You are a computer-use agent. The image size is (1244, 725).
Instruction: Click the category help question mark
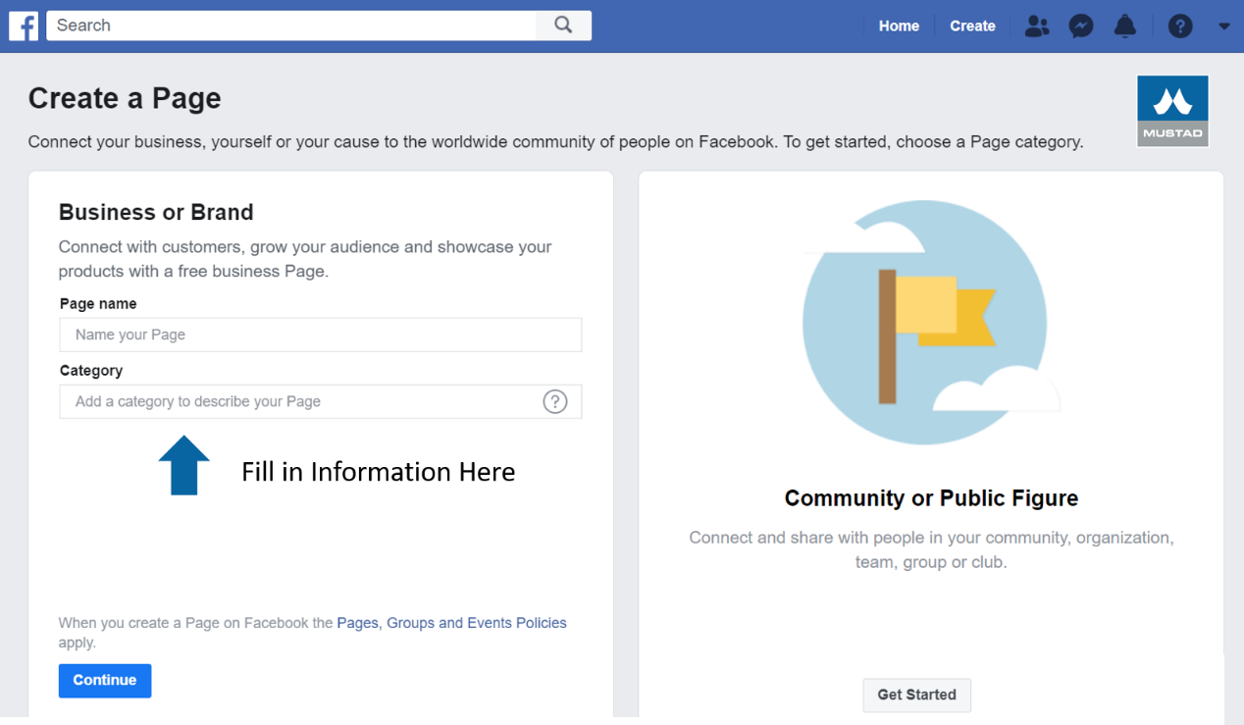click(555, 401)
